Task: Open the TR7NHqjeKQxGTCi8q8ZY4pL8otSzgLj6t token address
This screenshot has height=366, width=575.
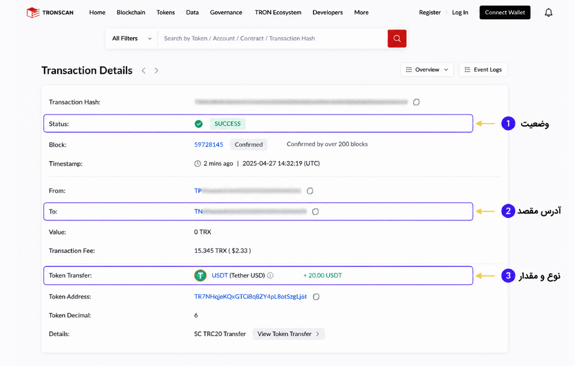Action: [x=250, y=297]
